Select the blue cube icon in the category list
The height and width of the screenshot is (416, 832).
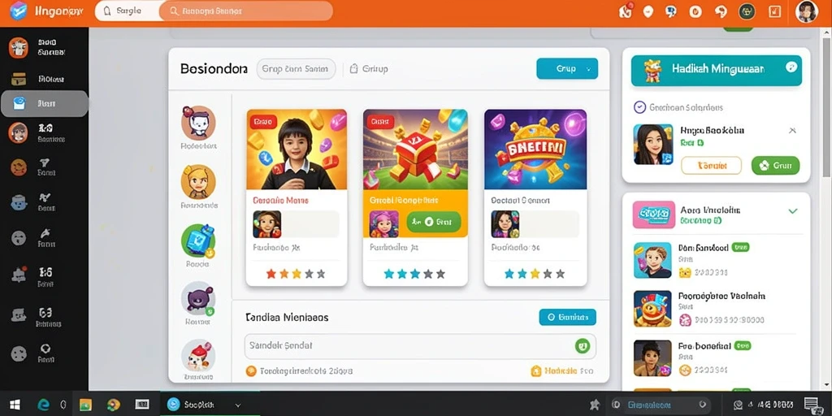(x=198, y=240)
